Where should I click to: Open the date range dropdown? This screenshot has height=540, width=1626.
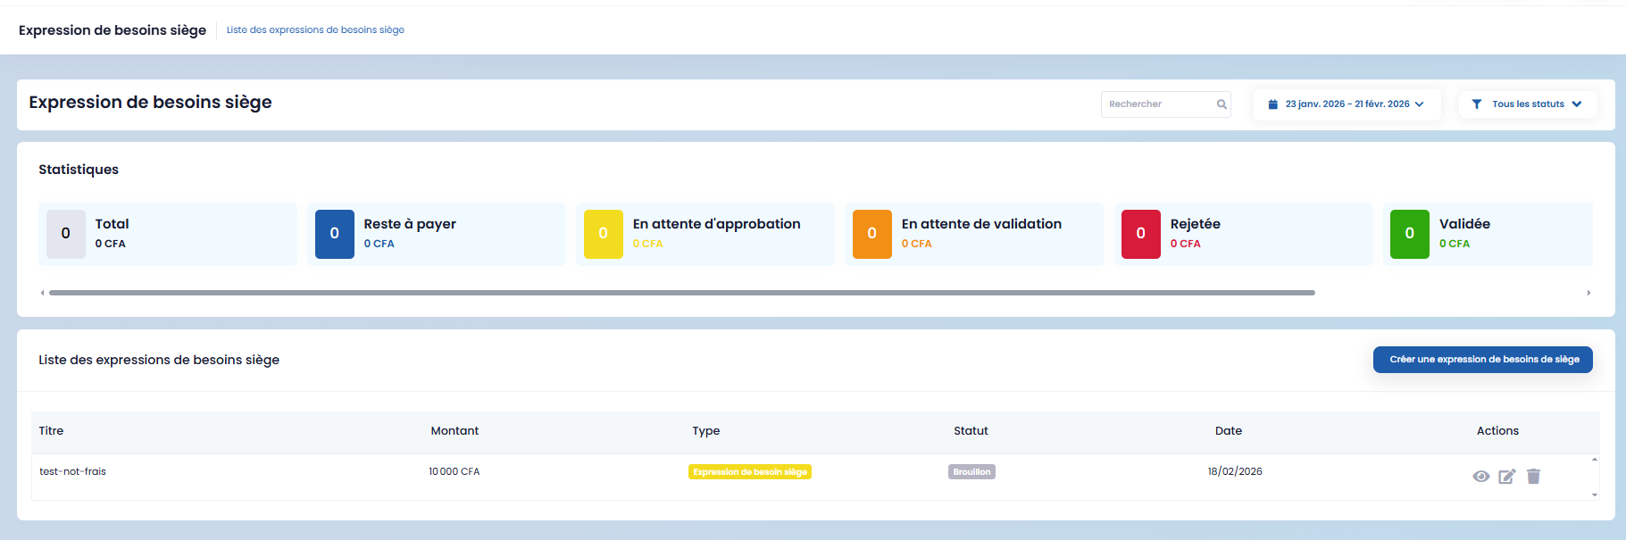click(1347, 104)
